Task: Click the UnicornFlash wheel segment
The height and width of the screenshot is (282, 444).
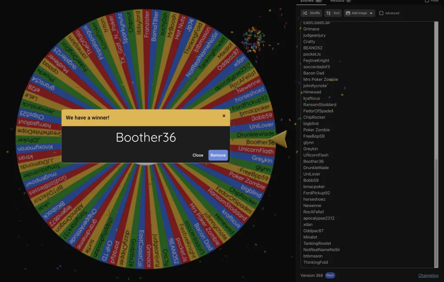Action: (257, 150)
